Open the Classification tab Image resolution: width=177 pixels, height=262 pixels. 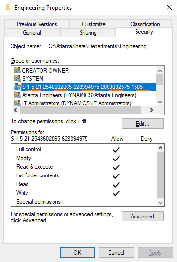(x=145, y=24)
